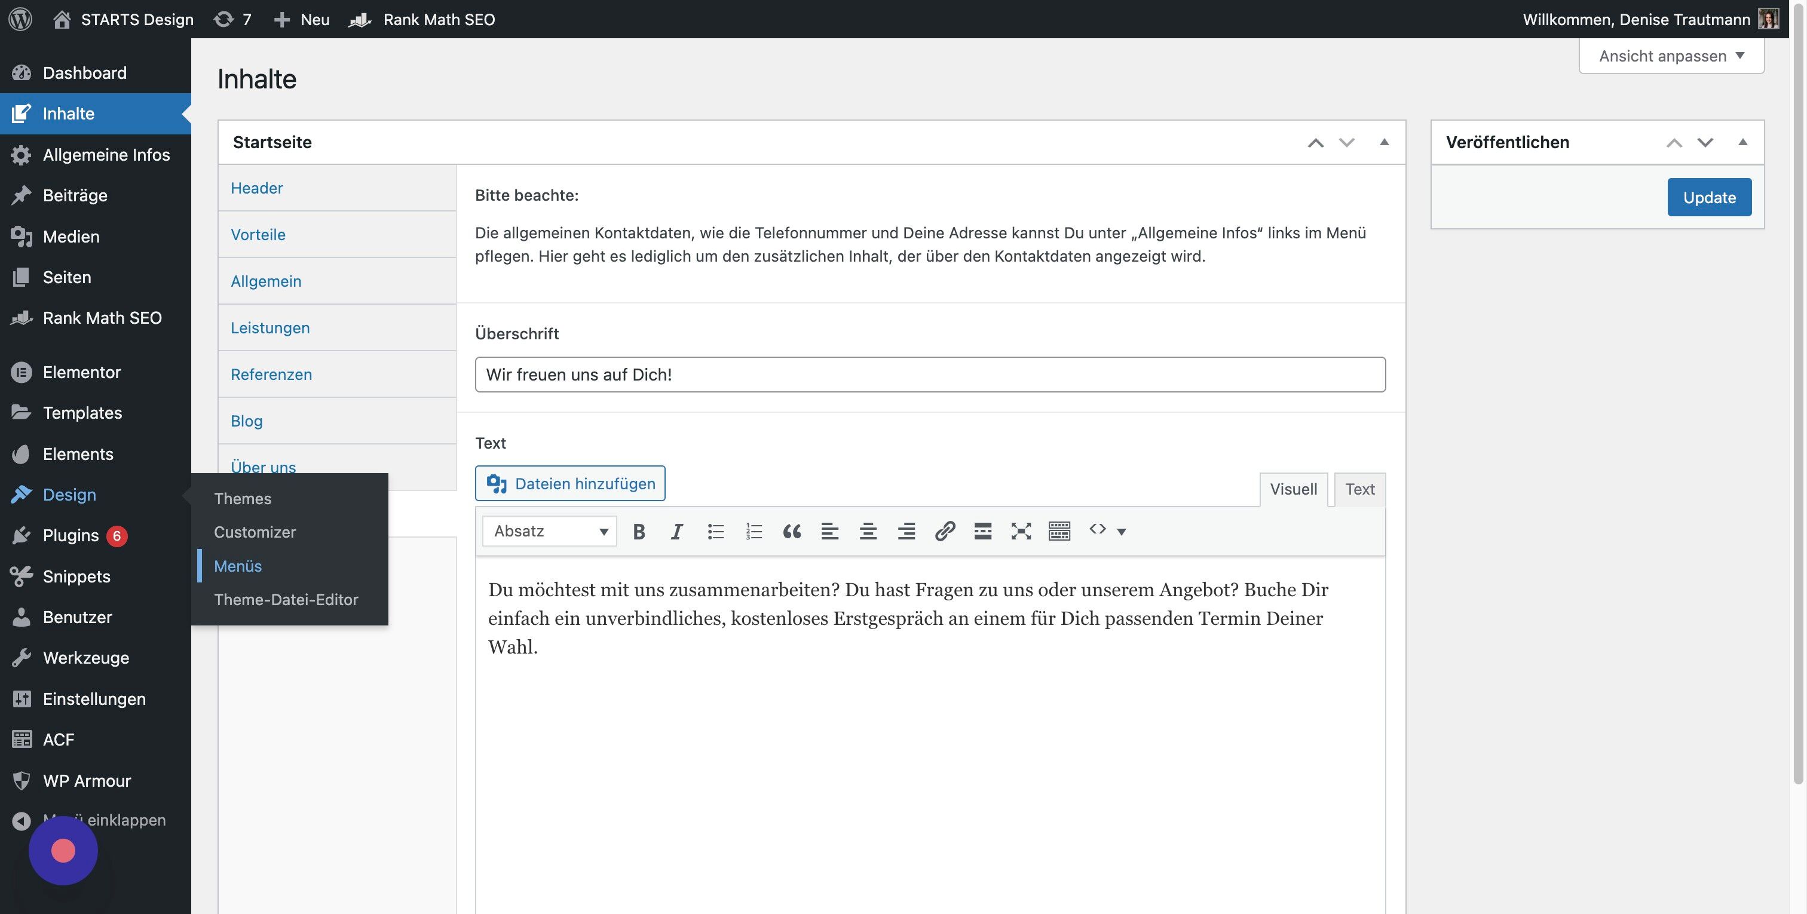The height and width of the screenshot is (914, 1807).
Task: Open Medien library
Action: (96, 237)
